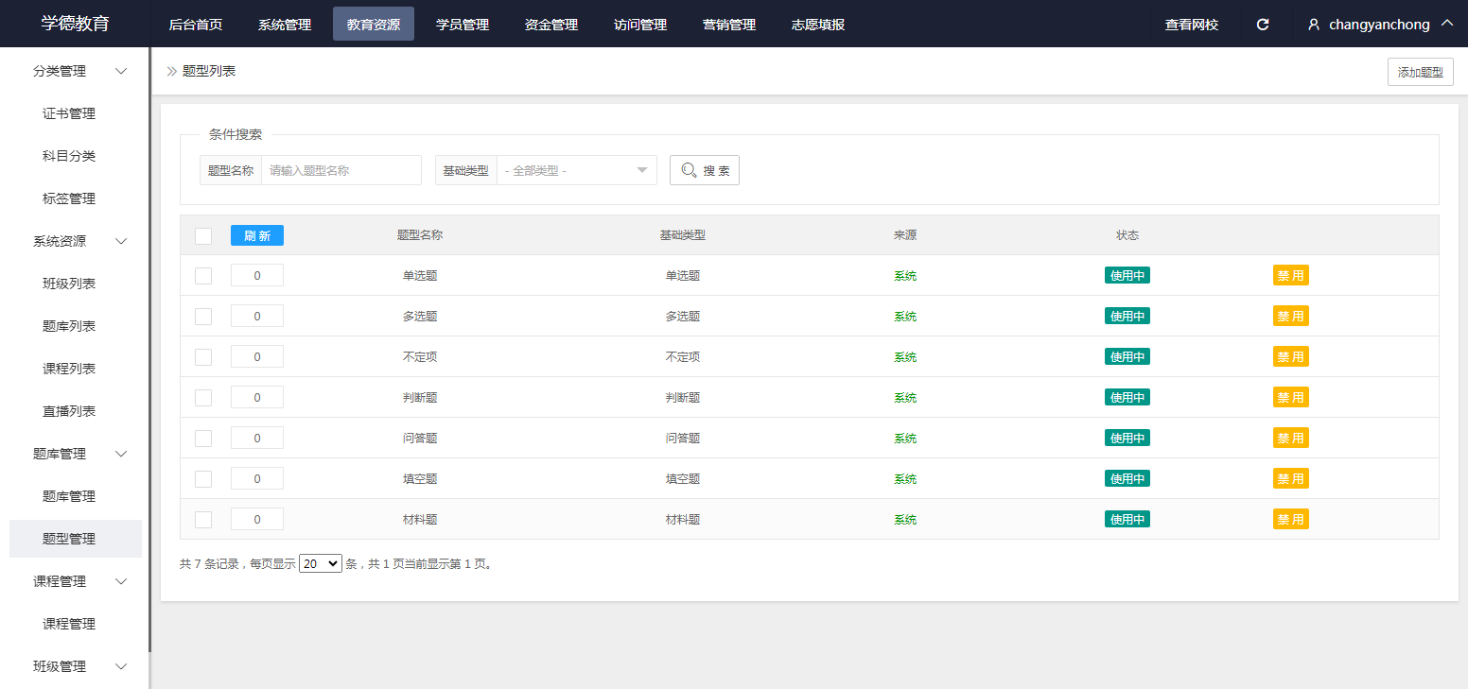
Task: Click the 添加题型 button
Action: click(x=1421, y=72)
